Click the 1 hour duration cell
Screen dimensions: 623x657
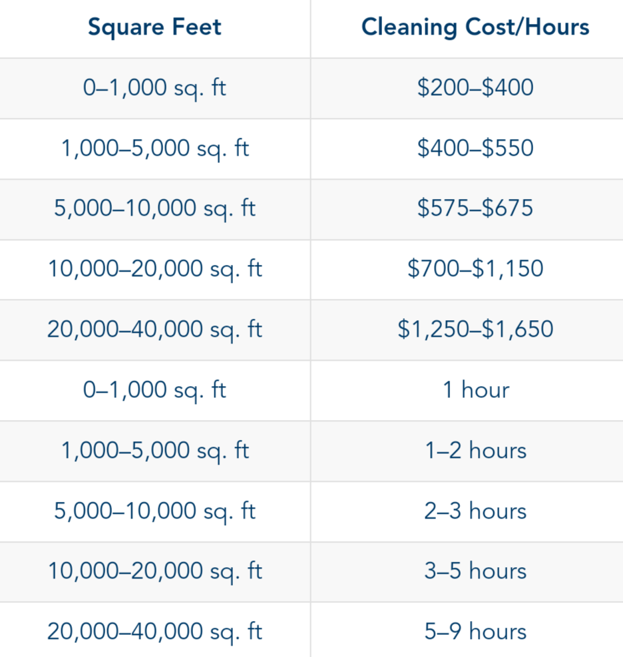(475, 390)
